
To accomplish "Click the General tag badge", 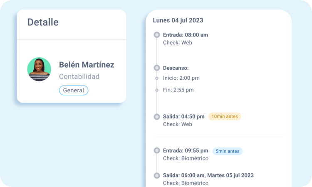I will [x=74, y=90].
